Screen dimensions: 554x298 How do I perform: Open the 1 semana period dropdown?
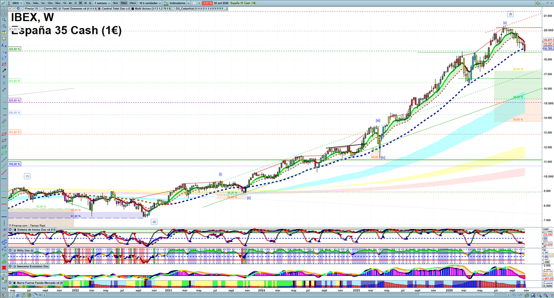pos(102,3)
